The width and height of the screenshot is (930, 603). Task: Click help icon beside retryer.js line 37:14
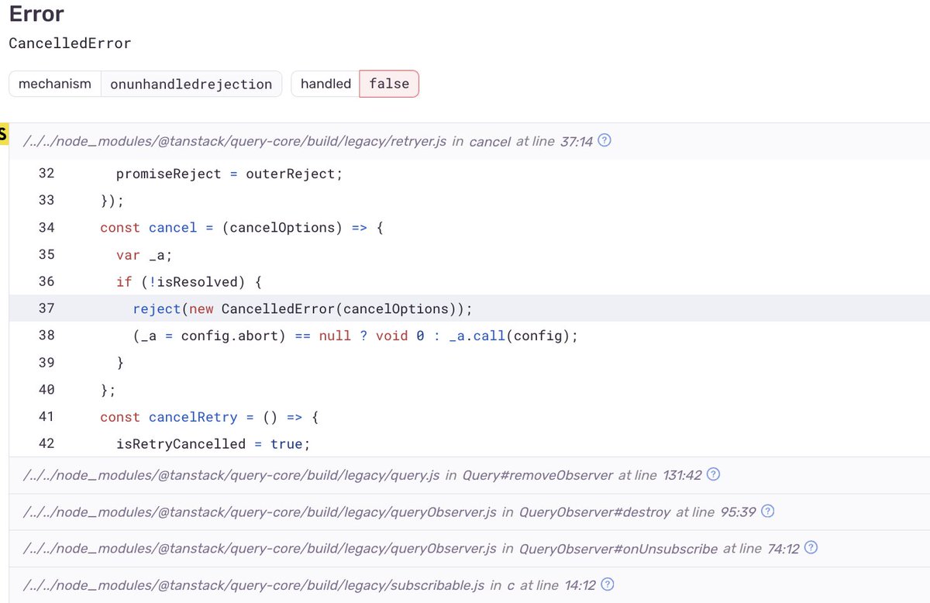tap(605, 141)
